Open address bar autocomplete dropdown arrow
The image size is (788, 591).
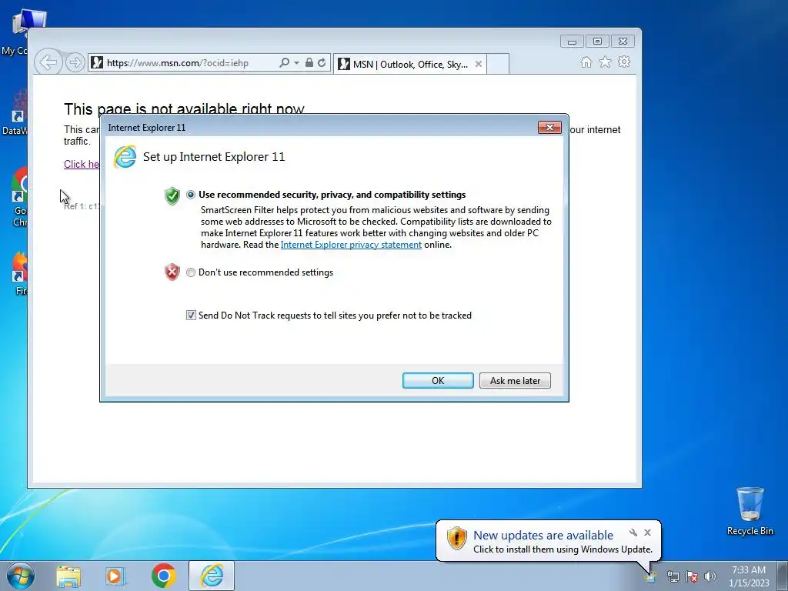(296, 63)
